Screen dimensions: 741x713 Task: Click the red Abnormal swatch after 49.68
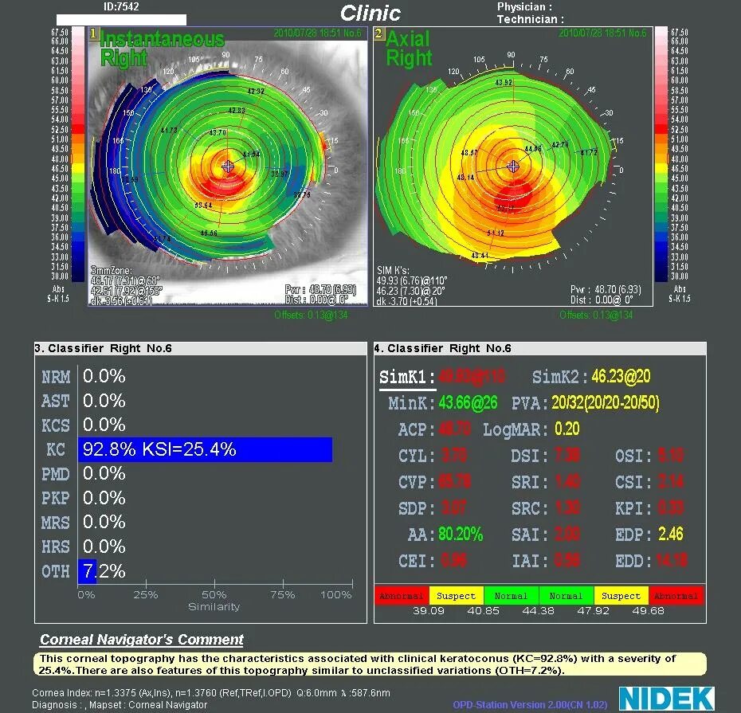click(x=676, y=596)
